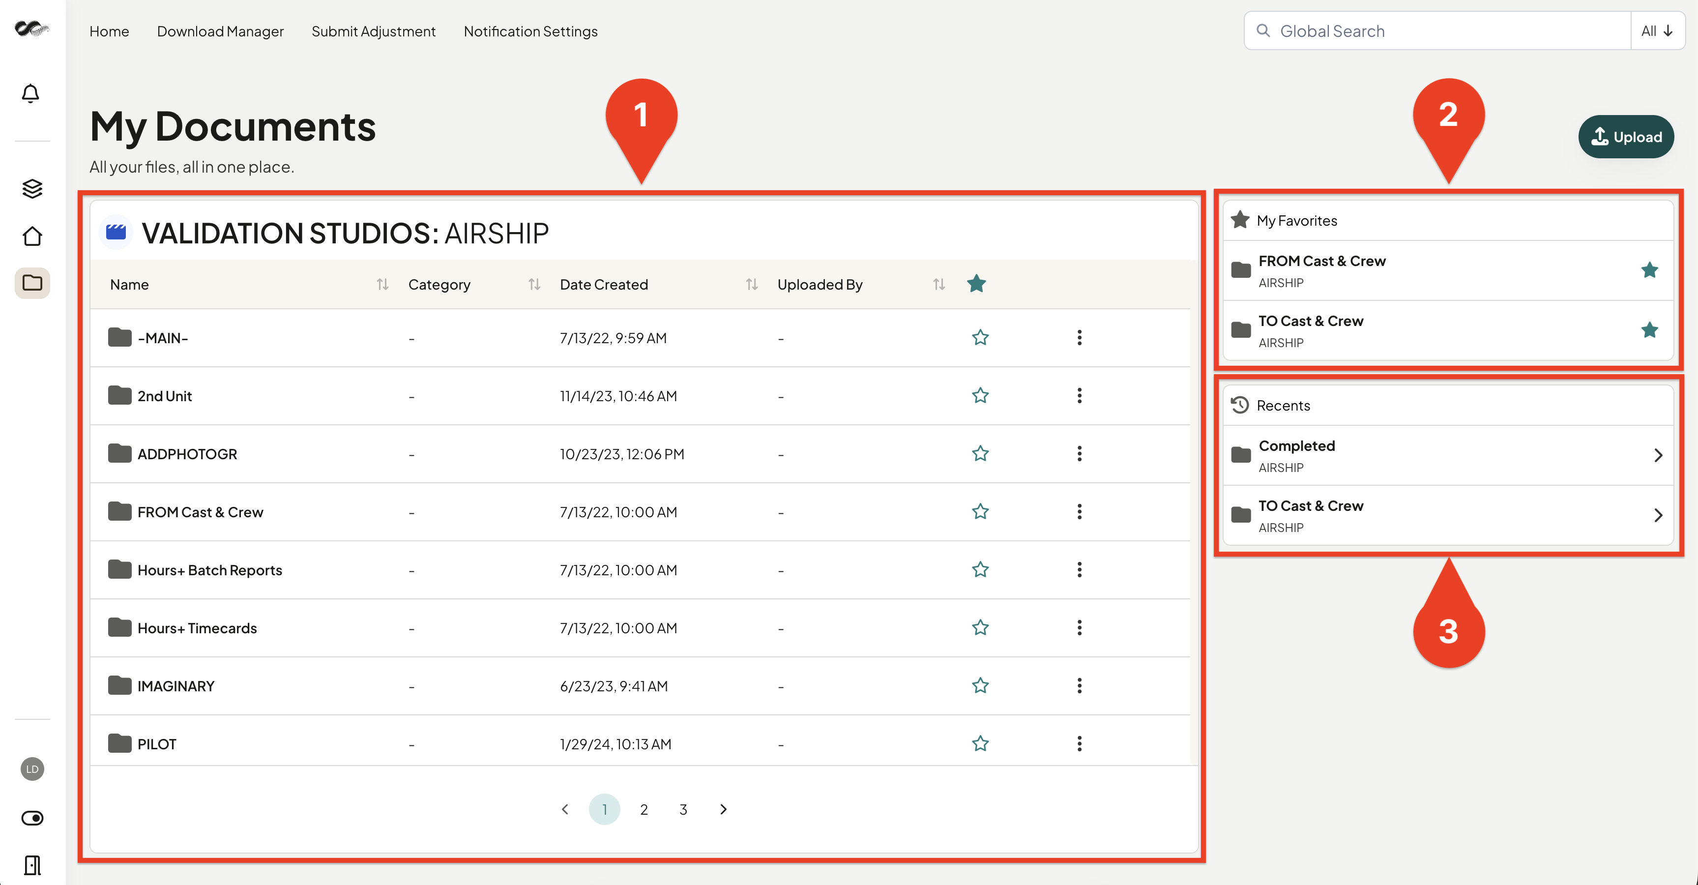Open the PILOT folder
Screen dimensions: 1698x885
(x=157, y=744)
